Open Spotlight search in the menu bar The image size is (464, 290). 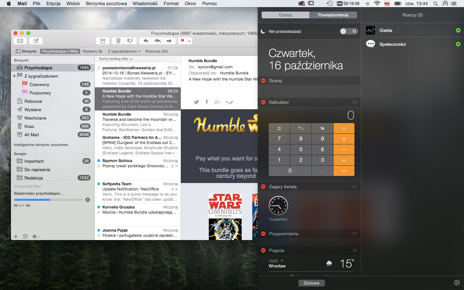(x=436, y=4)
